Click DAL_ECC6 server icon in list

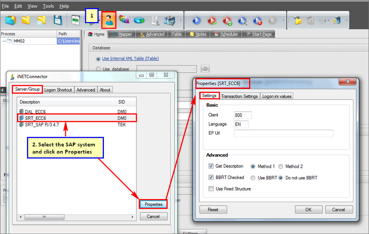pyautogui.click(x=21, y=111)
